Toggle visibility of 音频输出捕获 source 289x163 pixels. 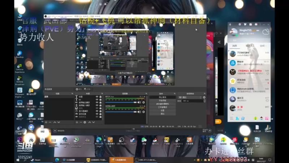pyautogui.click(x=97, y=103)
